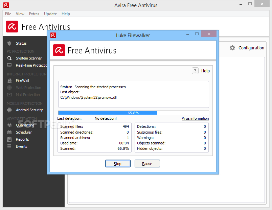Minimize the Avira Free Antivirus main window
The image size is (272, 210).
click(x=241, y=4)
